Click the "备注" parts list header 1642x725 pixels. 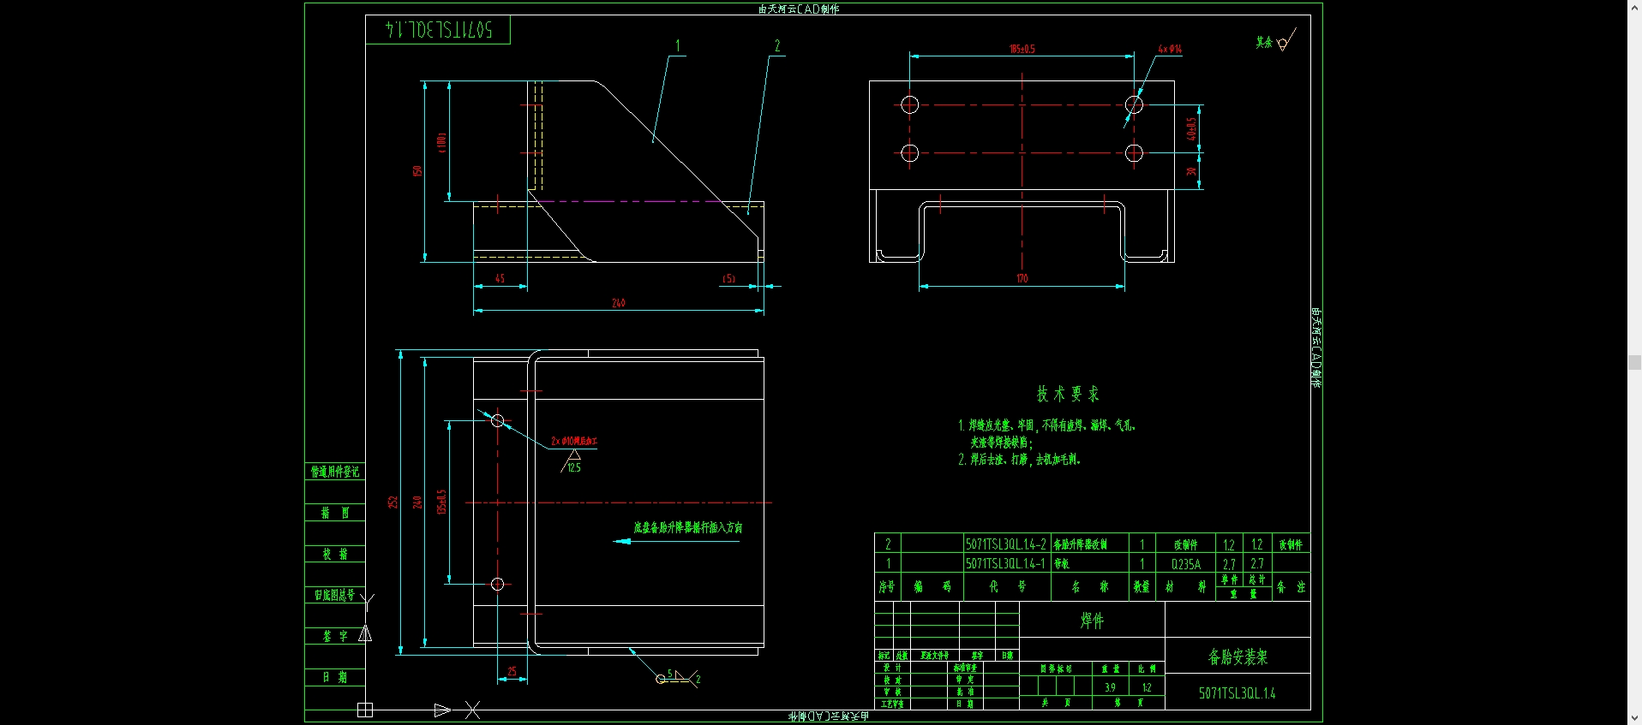coord(1291,587)
